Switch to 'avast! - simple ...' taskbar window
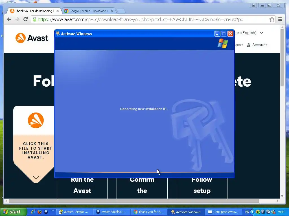289x216 pixels. pos(74,212)
